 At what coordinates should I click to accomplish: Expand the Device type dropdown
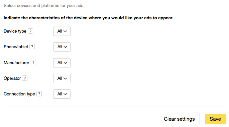click(62, 31)
